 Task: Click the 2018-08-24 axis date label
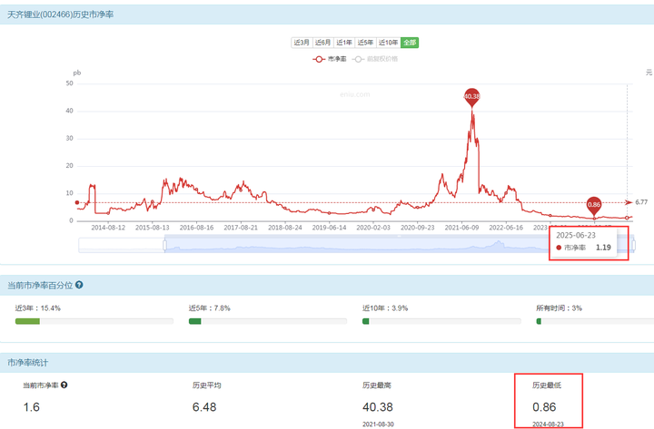pyautogui.click(x=285, y=228)
